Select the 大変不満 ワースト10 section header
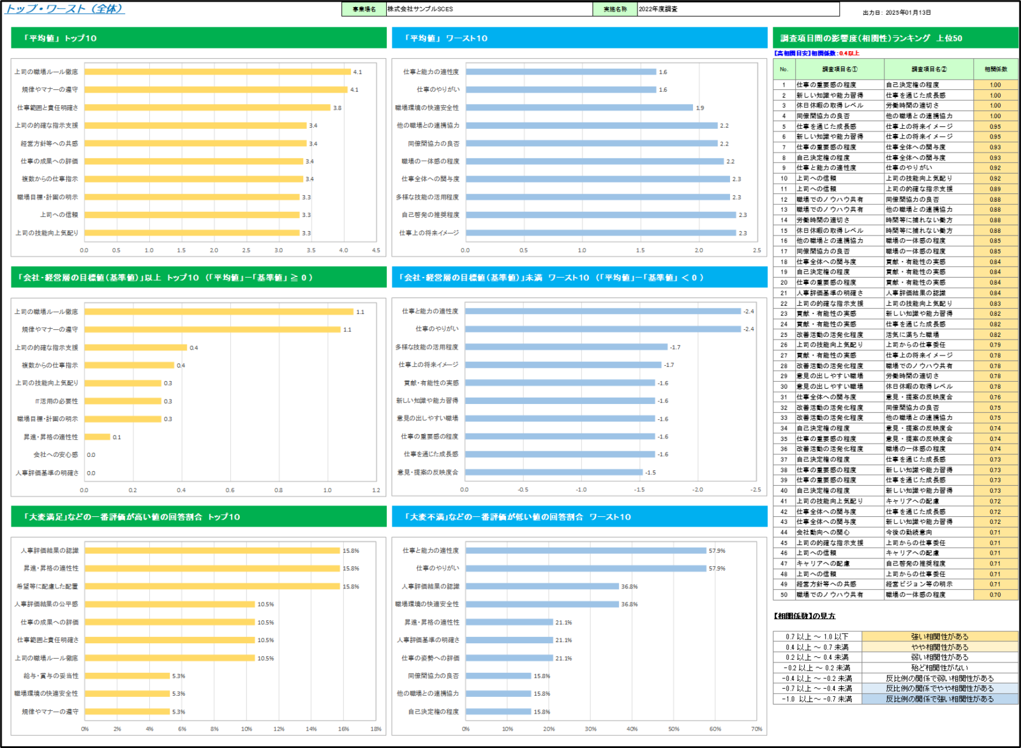The height and width of the screenshot is (748, 1021). (579, 516)
